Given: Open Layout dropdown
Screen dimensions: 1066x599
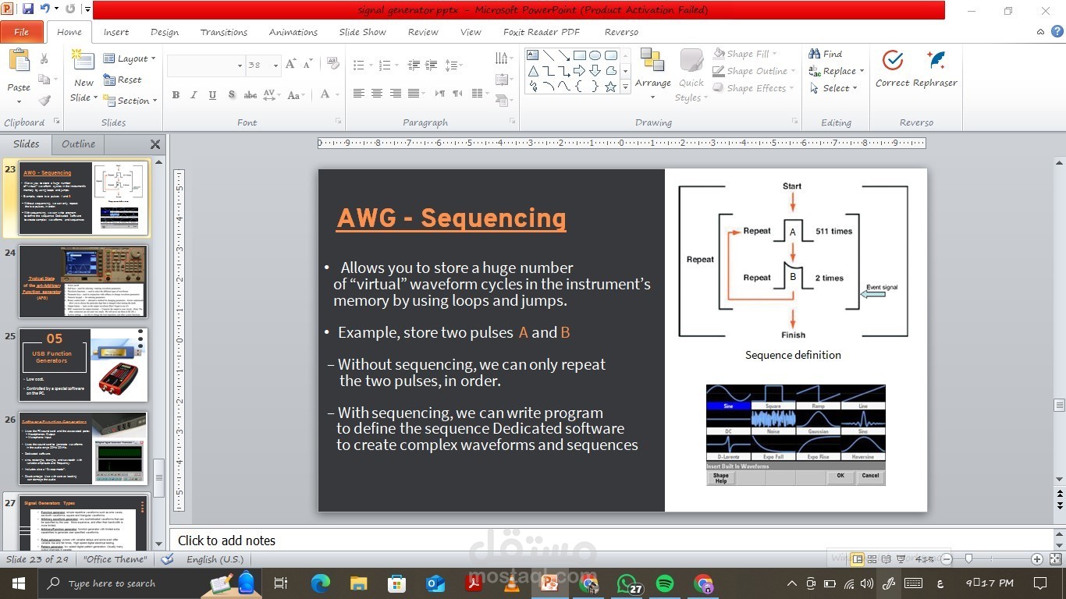Looking at the screenshot, I should (x=130, y=58).
